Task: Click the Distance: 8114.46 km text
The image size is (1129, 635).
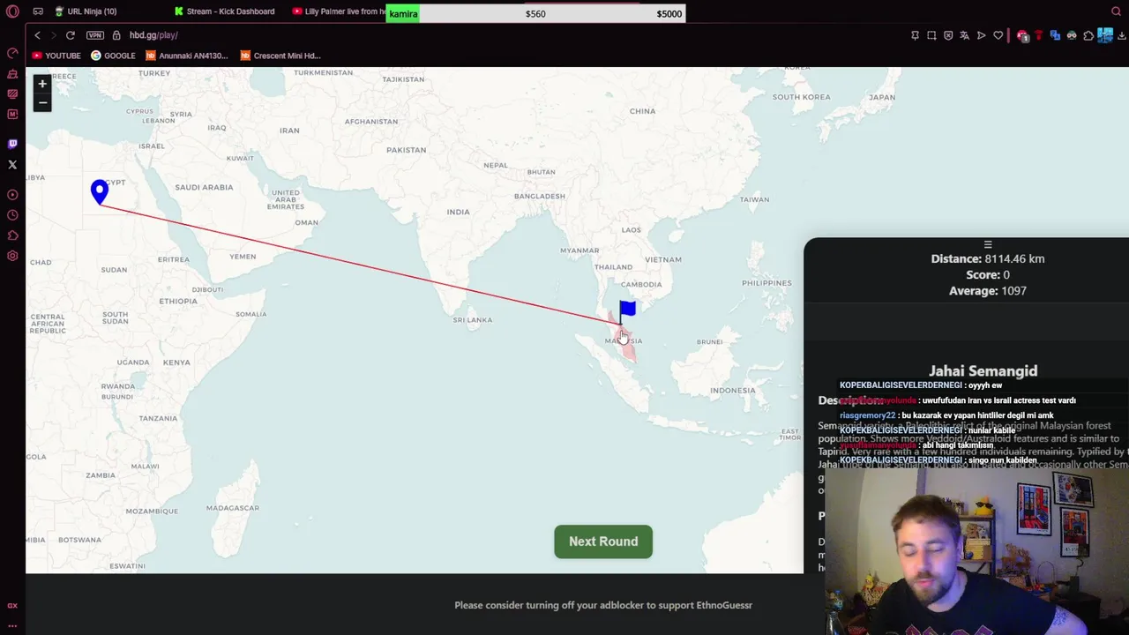Action: pyautogui.click(x=988, y=258)
